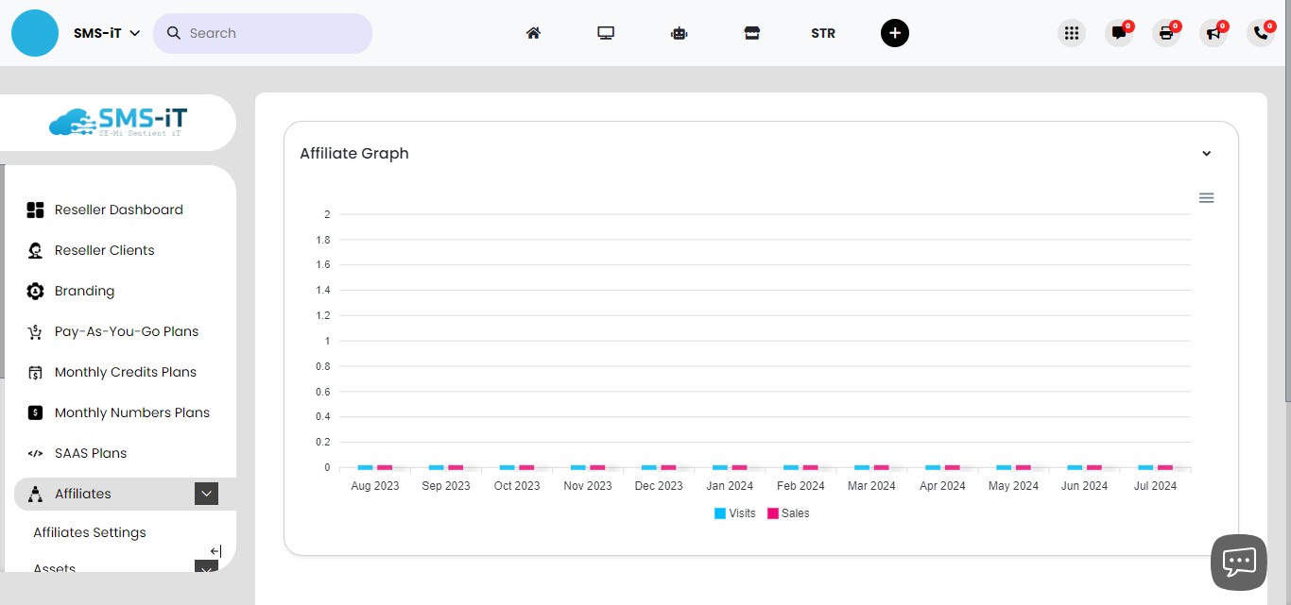The height and width of the screenshot is (605, 1291).
Task: Open the live chat widget button
Action: coord(1238,562)
